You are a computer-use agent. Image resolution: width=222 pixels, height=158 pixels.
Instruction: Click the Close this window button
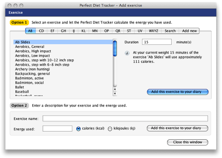[x=187, y=142]
